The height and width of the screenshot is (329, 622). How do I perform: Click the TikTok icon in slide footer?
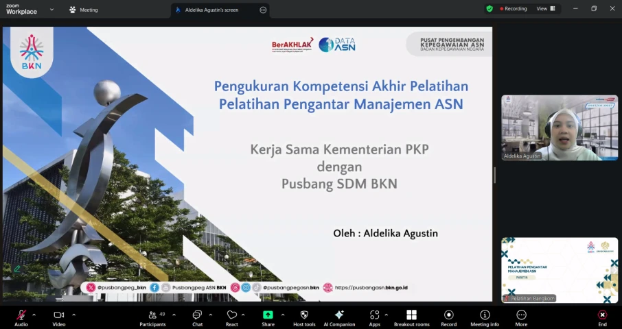click(x=257, y=287)
